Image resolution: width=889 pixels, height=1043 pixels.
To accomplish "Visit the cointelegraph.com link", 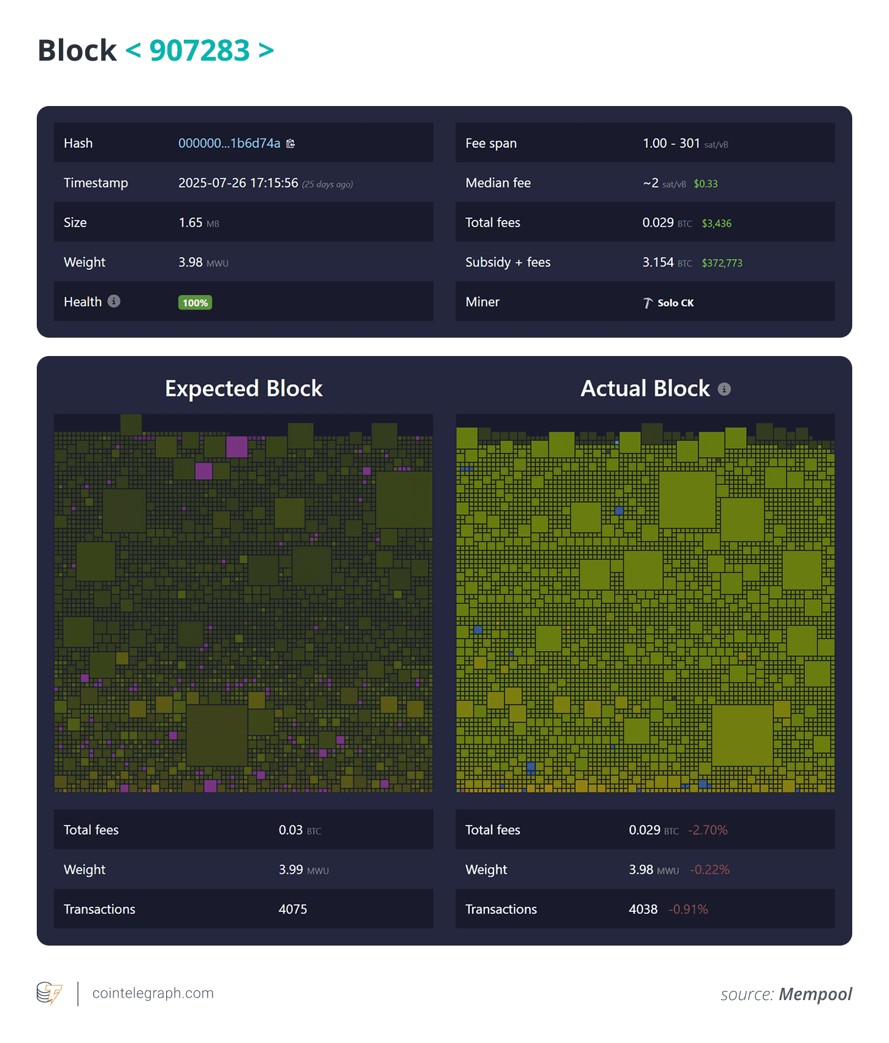I will click(153, 993).
